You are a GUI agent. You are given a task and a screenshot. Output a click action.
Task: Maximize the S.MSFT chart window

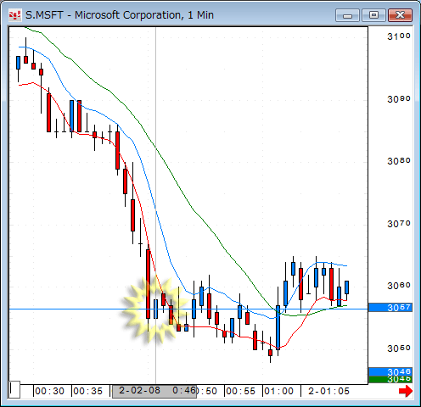[x=373, y=15]
